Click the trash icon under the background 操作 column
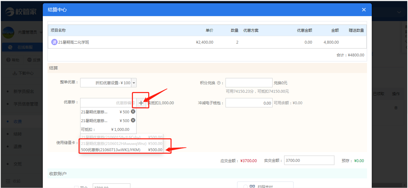The width and height of the screenshot is (408, 188). (396, 108)
